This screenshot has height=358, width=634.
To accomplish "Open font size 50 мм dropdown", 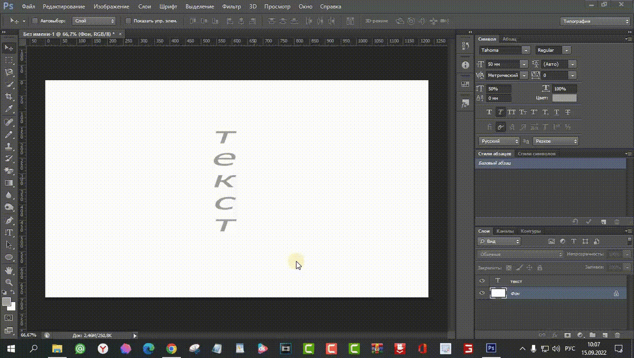I will (524, 63).
